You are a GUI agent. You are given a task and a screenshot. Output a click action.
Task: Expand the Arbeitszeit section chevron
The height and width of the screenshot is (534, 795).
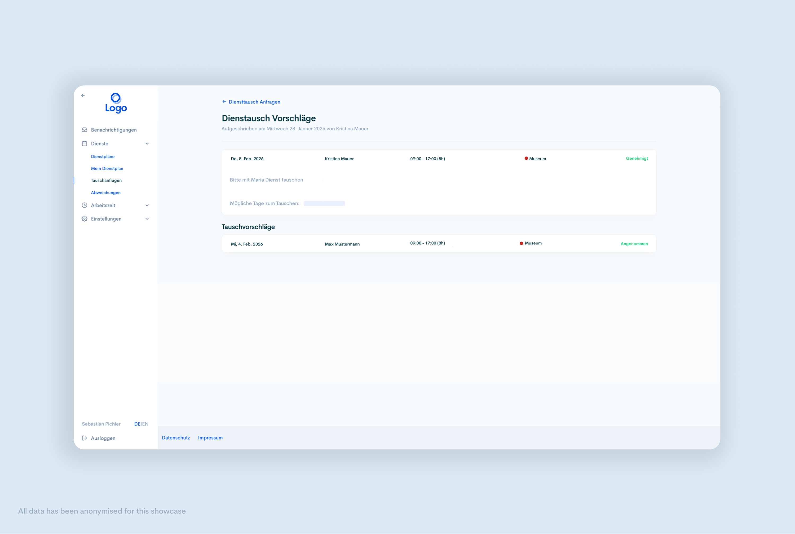click(147, 205)
